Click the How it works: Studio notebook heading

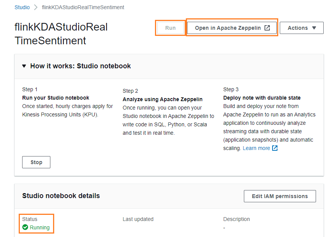point(81,66)
